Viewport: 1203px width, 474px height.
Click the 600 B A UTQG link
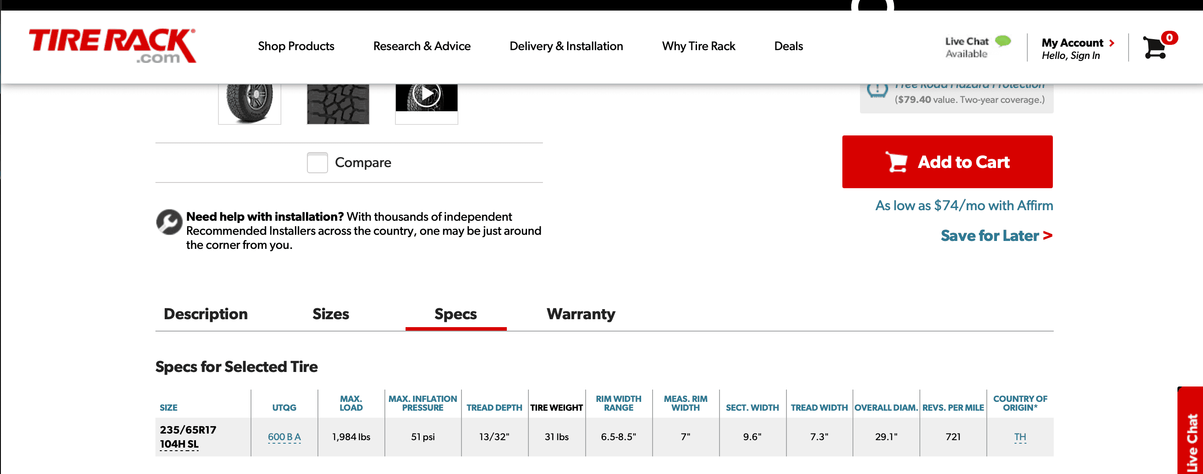tap(284, 437)
